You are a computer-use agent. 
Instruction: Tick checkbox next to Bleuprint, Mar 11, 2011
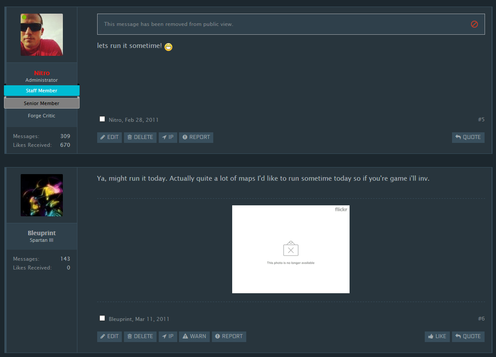(x=102, y=318)
